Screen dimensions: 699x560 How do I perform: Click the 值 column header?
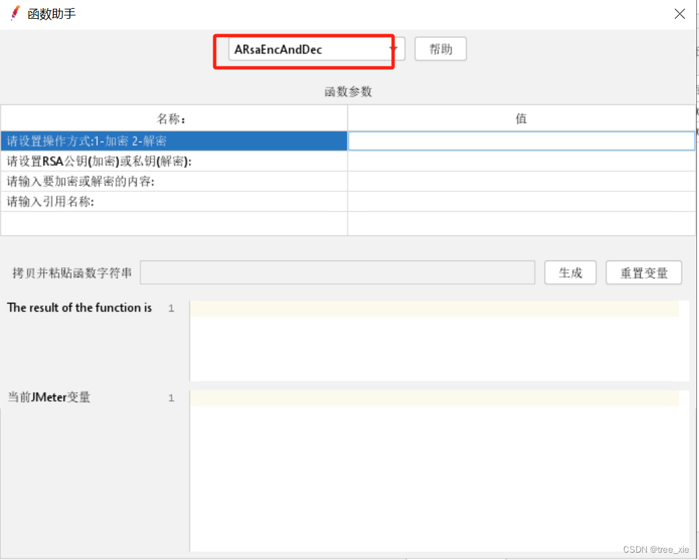[521, 118]
